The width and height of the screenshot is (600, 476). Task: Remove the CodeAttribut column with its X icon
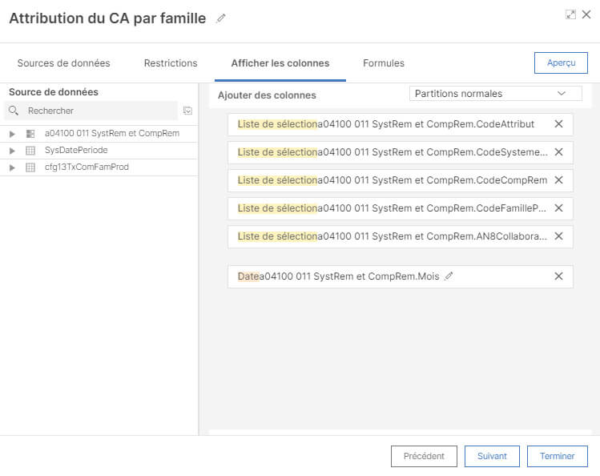pyautogui.click(x=558, y=124)
